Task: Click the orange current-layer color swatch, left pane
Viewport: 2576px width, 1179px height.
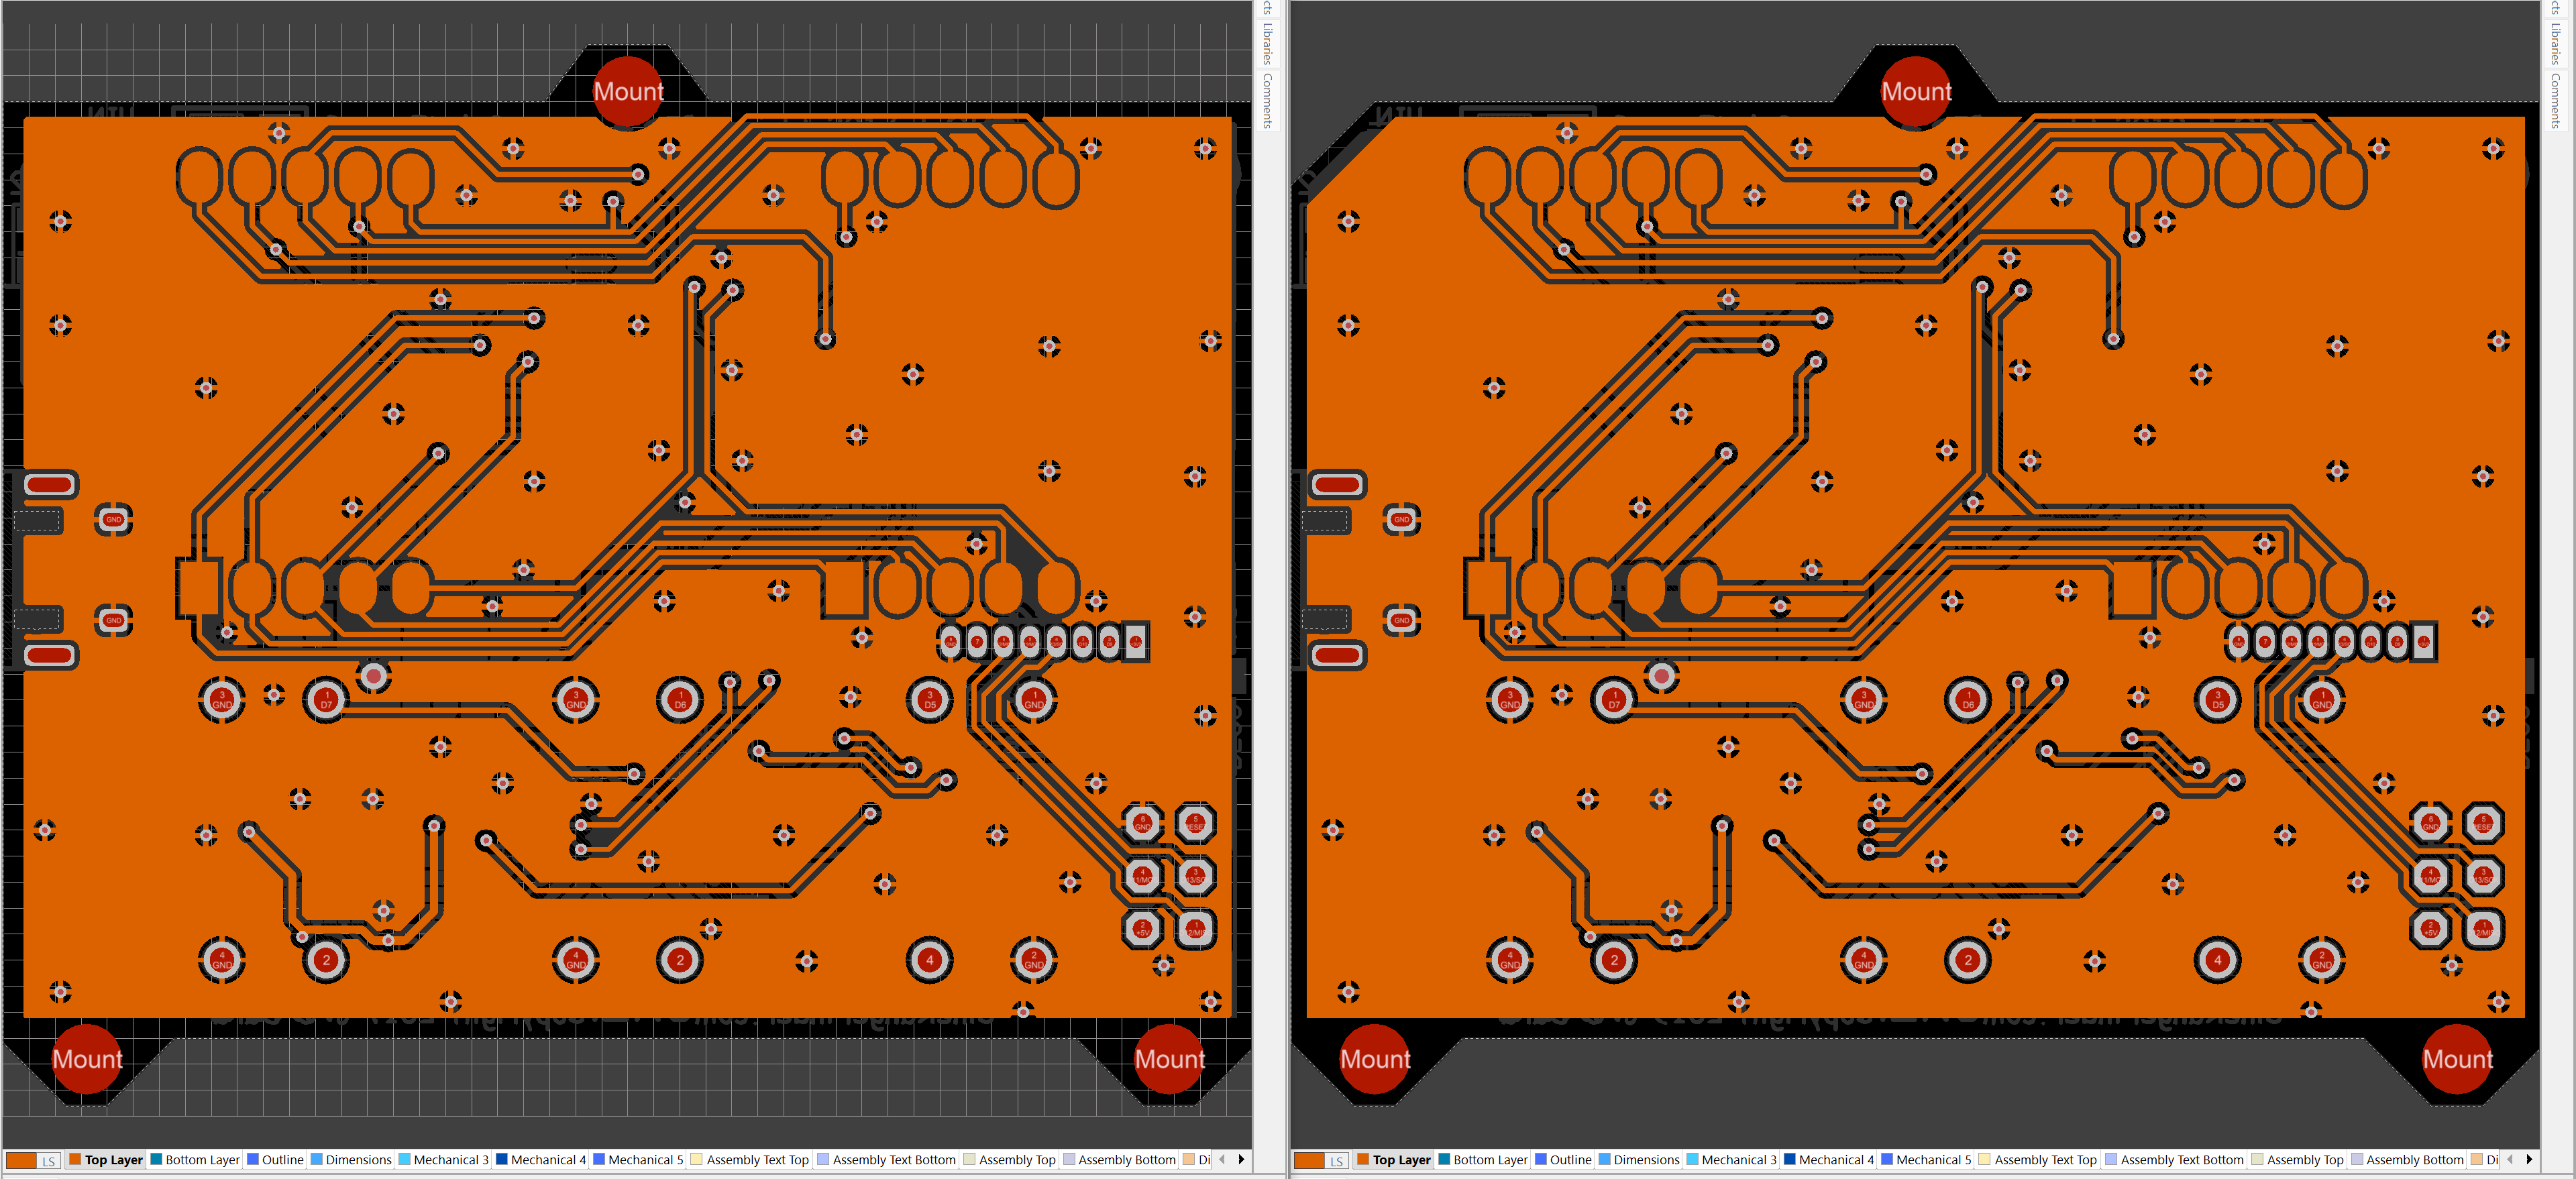Action: 20,1160
